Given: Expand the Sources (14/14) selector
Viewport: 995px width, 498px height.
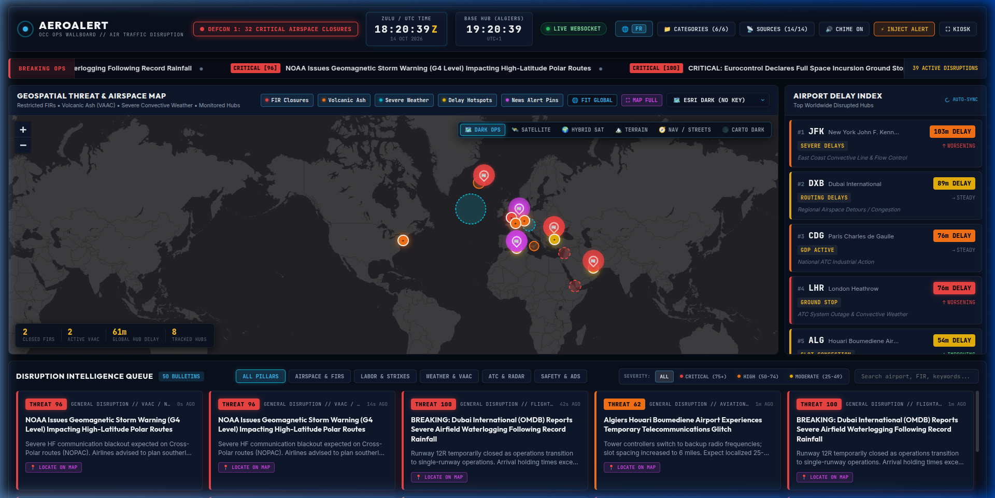Looking at the screenshot, I should click(x=777, y=29).
